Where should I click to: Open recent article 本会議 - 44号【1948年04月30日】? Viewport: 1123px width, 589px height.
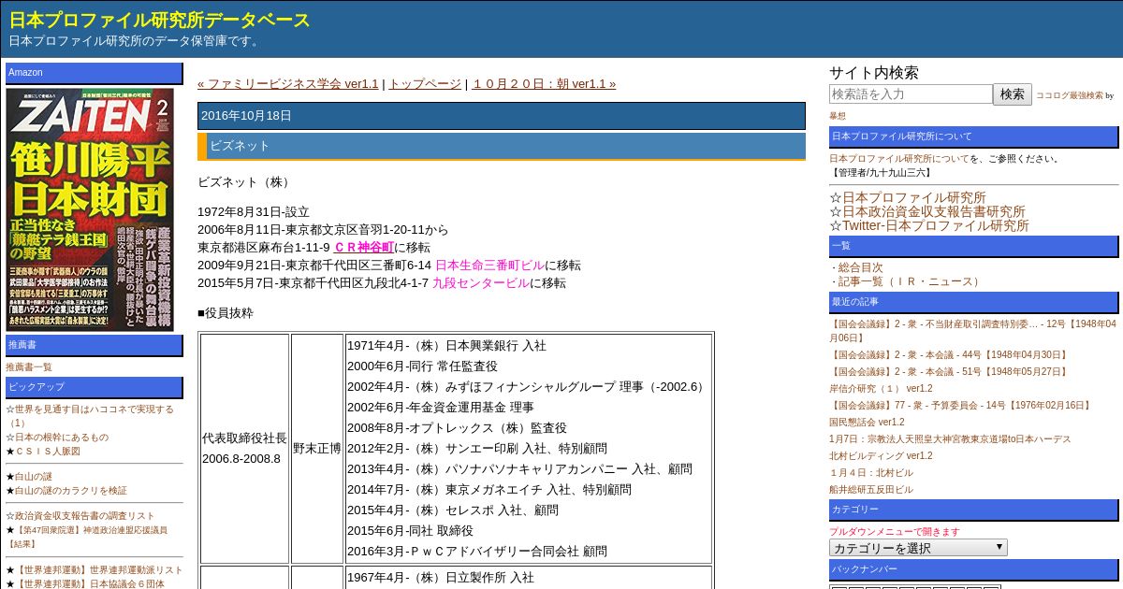pyautogui.click(x=948, y=355)
